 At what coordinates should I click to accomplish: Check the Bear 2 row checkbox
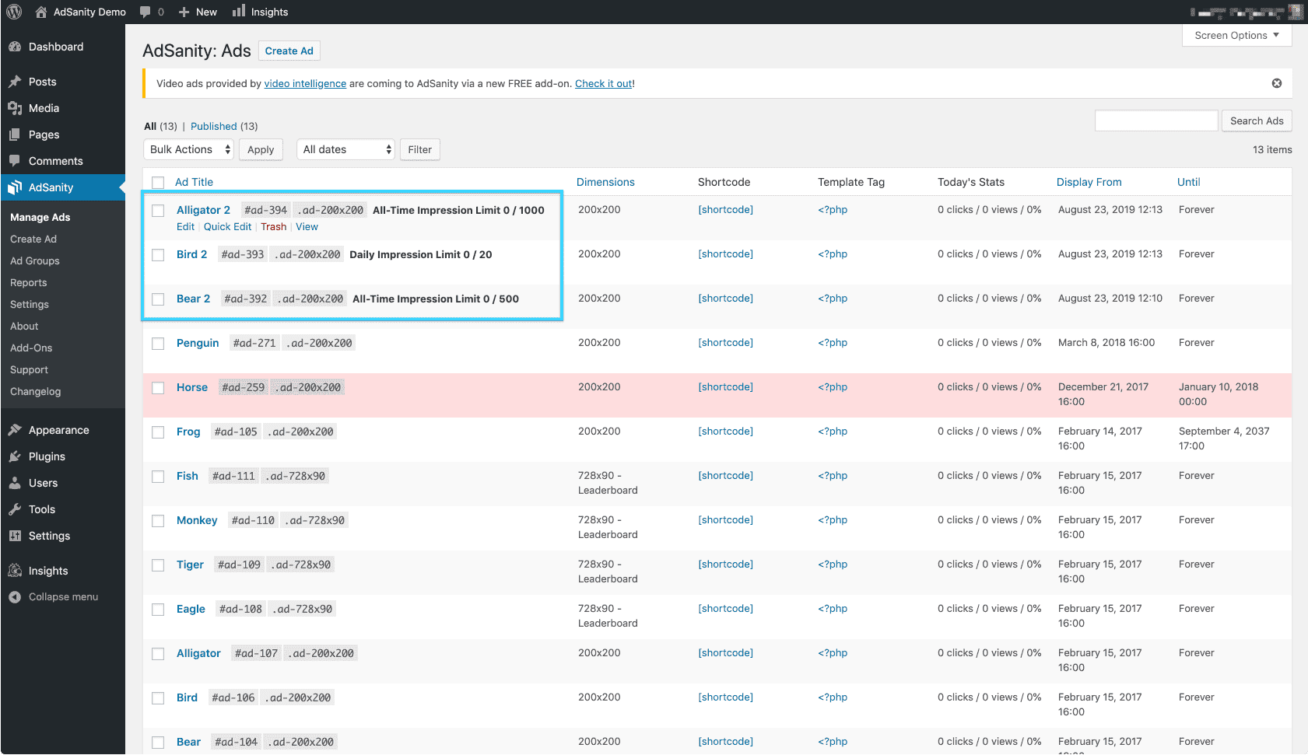pos(158,299)
